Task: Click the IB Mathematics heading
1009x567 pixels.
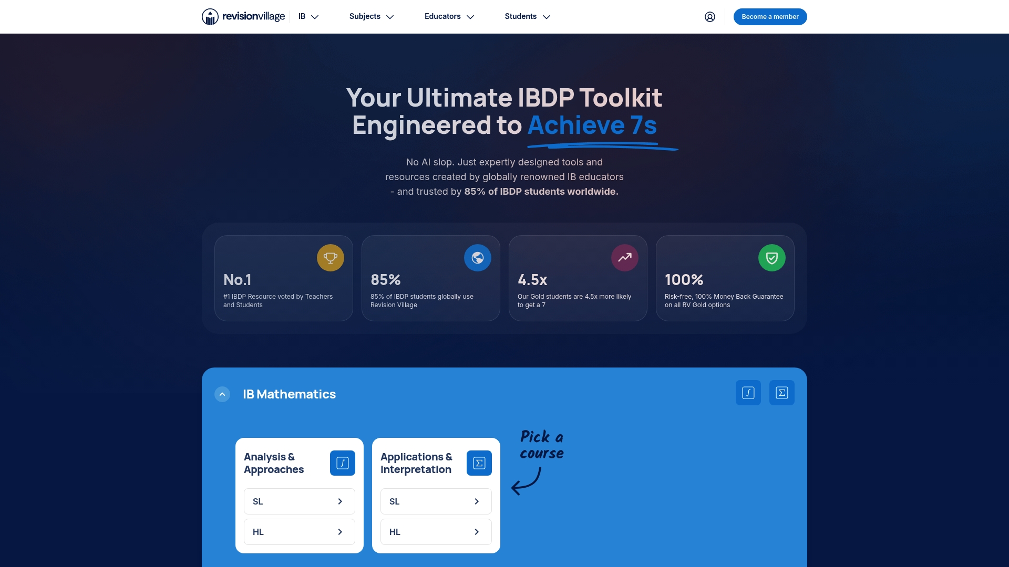Action: coord(289,394)
